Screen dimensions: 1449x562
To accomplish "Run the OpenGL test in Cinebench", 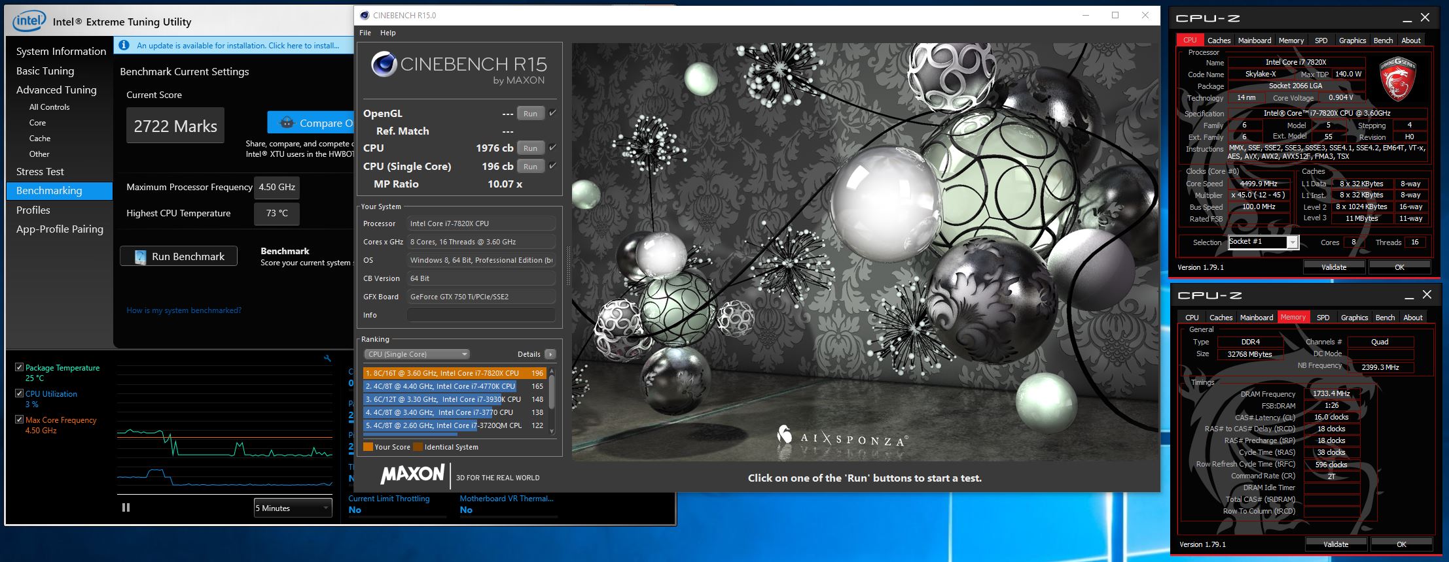I will pos(530,114).
